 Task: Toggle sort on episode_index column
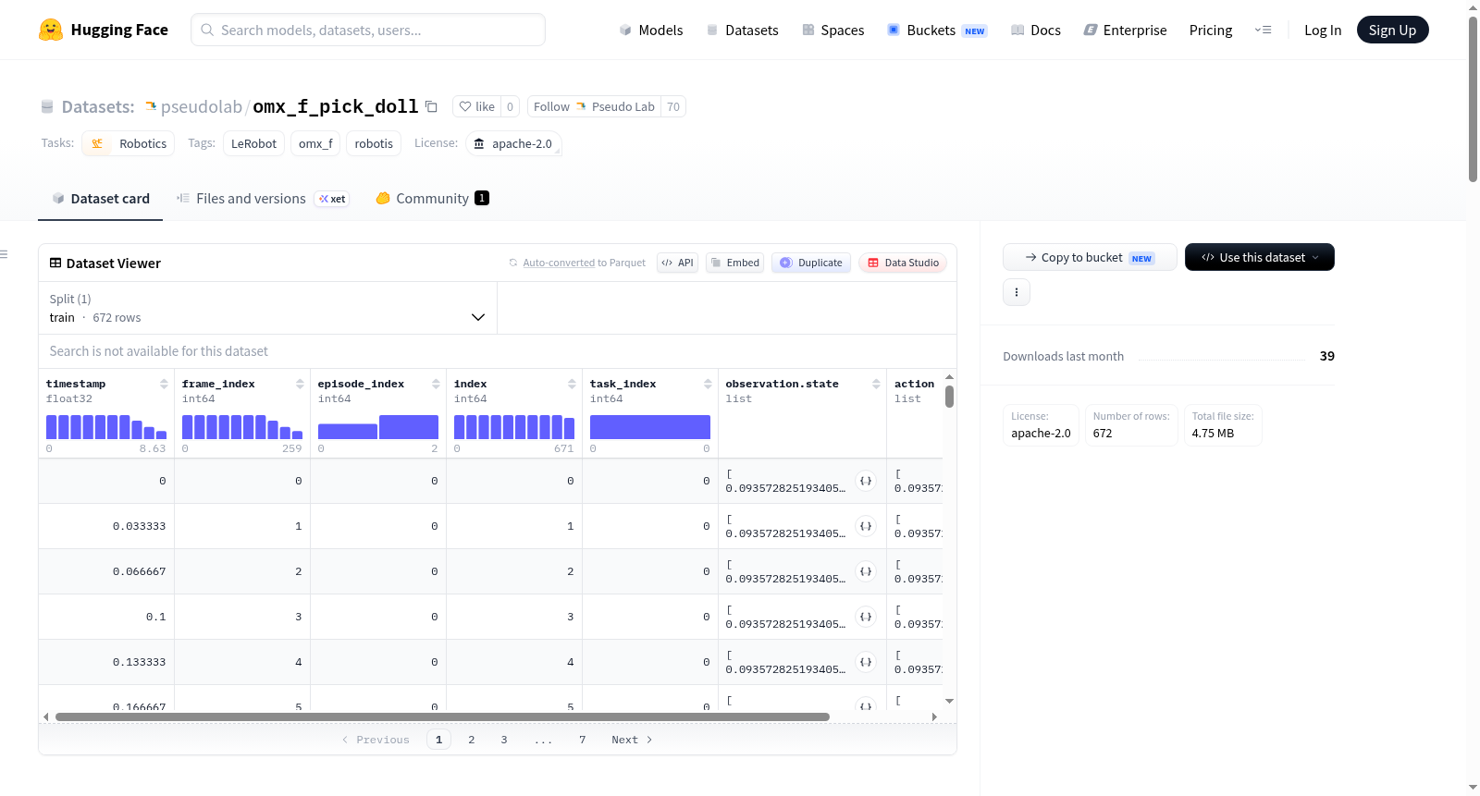pos(436,384)
